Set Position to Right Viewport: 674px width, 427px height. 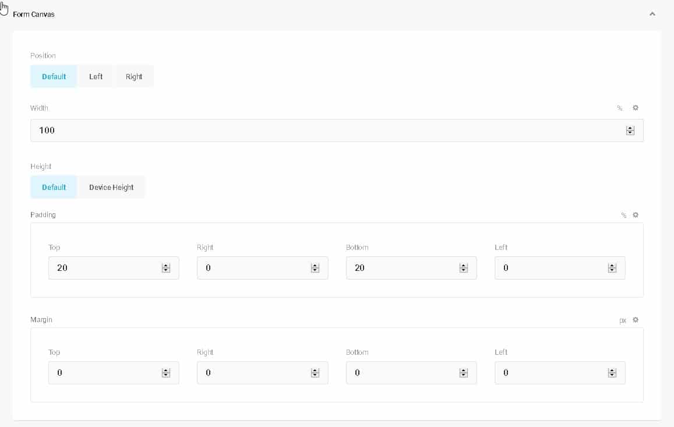[134, 76]
